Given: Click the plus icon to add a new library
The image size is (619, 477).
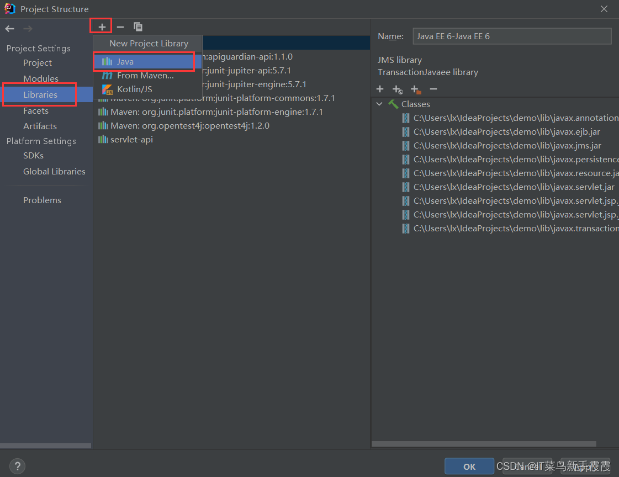Looking at the screenshot, I should tap(101, 26).
